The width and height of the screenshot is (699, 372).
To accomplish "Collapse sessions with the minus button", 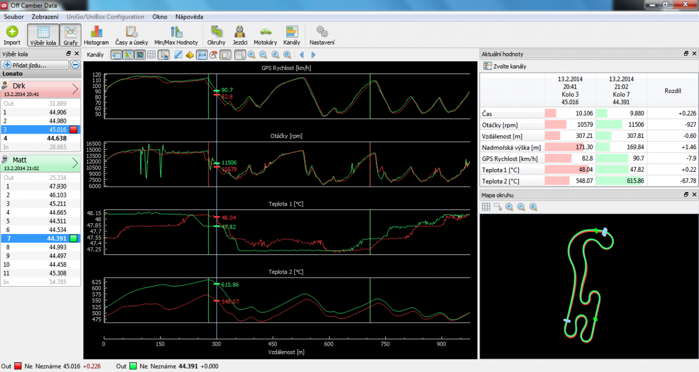I will 76,65.
